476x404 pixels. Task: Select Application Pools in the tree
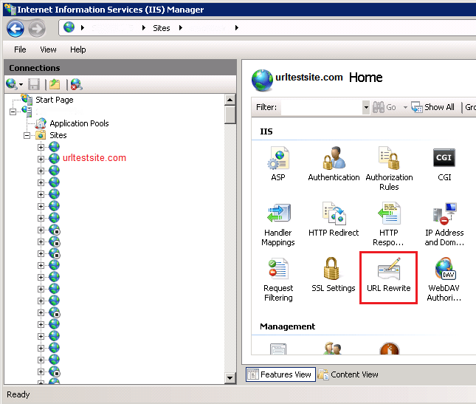(79, 123)
